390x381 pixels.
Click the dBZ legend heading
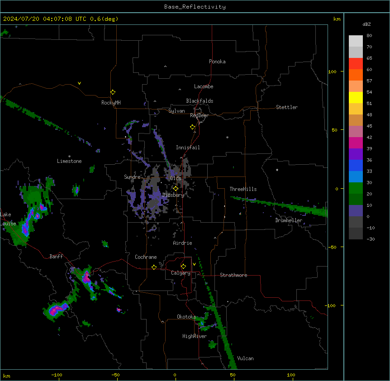[x=366, y=24]
